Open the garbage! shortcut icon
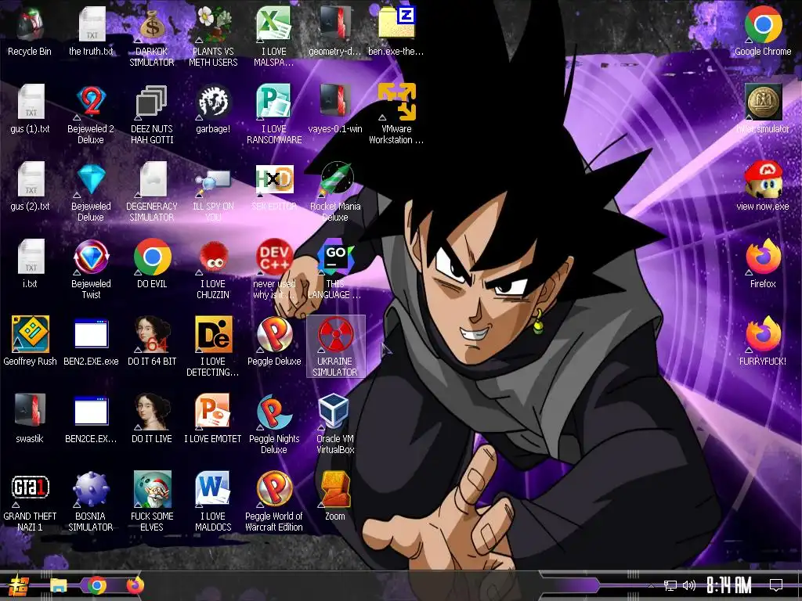This screenshot has width=802, height=601. coord(213,110)
